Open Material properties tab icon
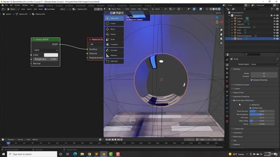This screenshot has height=157, width=280. 227,116
